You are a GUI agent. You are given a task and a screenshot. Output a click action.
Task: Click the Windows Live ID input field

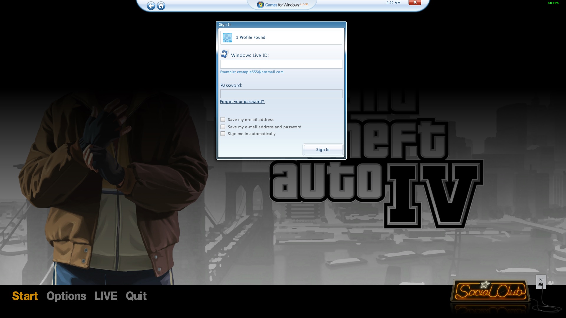tap(281, 64)
